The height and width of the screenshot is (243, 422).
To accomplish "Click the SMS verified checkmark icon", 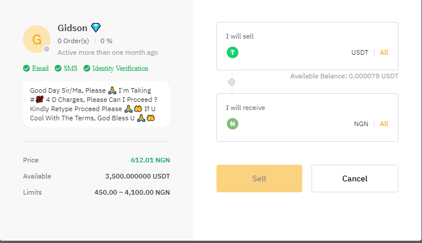I will [58, 69].
